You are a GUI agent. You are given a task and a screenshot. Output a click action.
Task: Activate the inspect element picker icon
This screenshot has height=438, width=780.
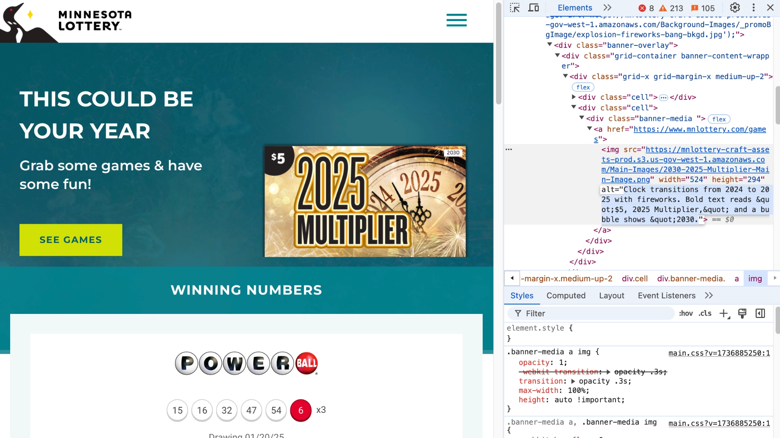tap(515, 8)
